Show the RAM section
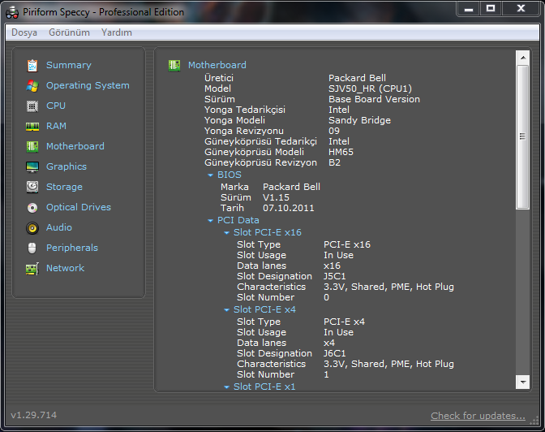The height and width of the screenshot is (432, 545). coord(56,126)
